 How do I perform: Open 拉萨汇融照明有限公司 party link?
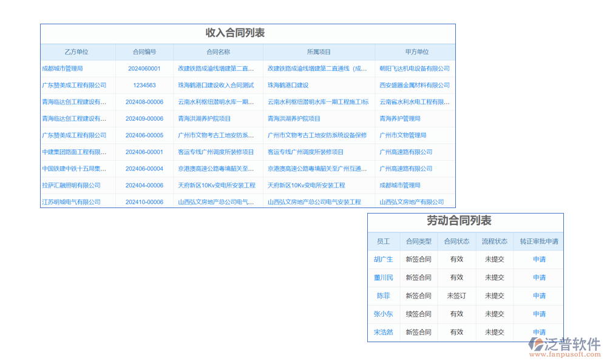(71, 185)
